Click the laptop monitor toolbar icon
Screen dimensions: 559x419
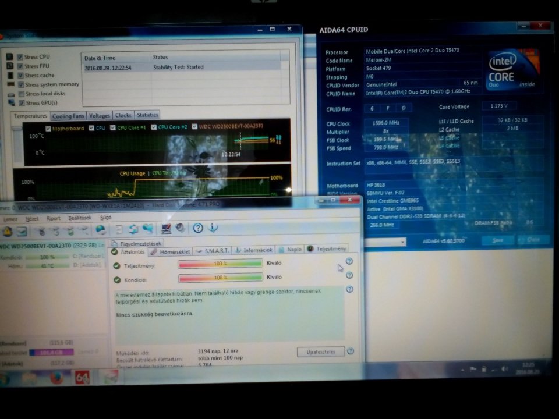click(166, 228)
